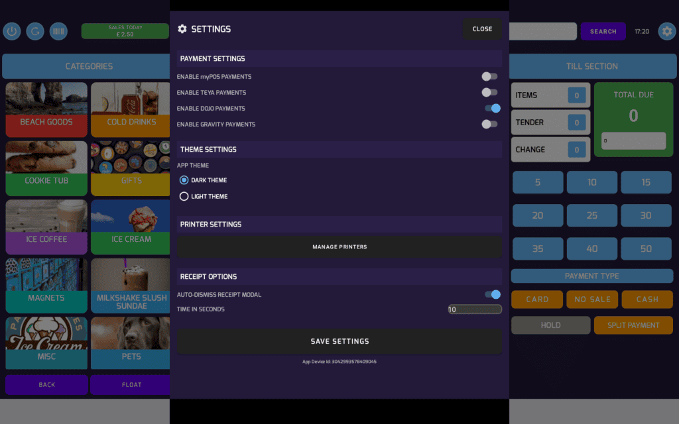Click the Hold button
This screenshot has width=679, height=424.
point(551,325)
